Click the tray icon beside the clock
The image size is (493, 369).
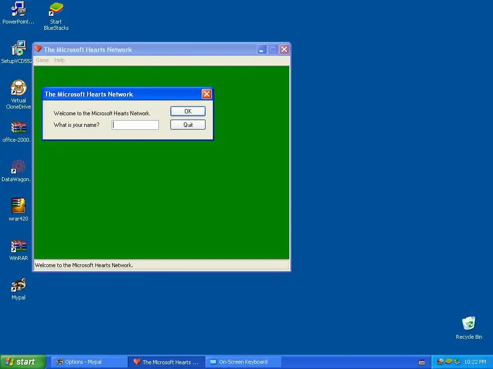[x=457, y=362]
